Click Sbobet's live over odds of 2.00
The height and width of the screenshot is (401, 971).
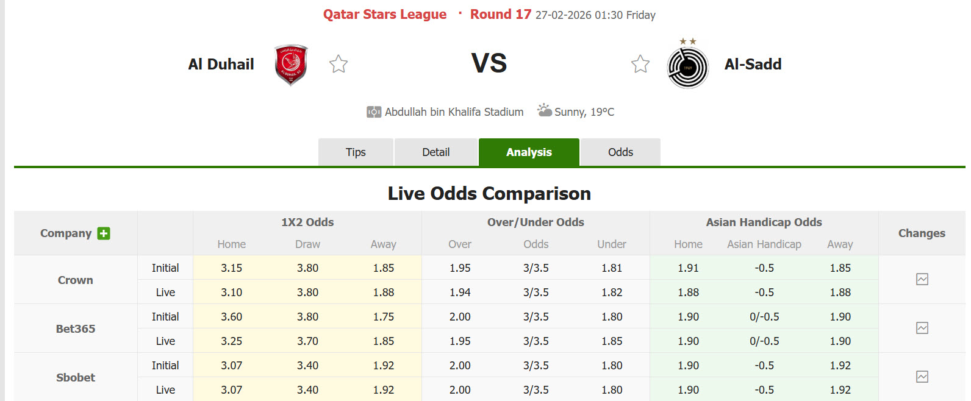[459, 389]
